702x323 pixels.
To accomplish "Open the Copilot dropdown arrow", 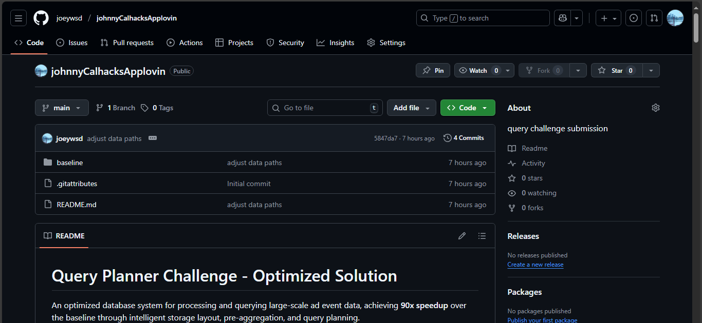I will [577, 18].
